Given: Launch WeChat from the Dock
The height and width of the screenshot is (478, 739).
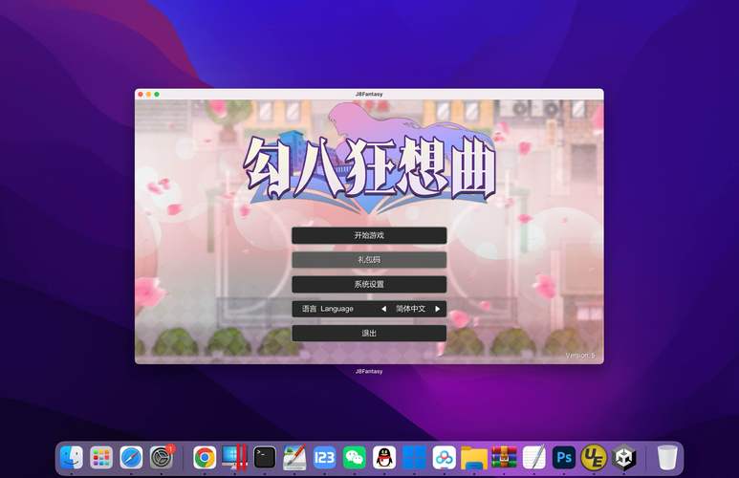Looking at the screenshot, I should point(355,457).
